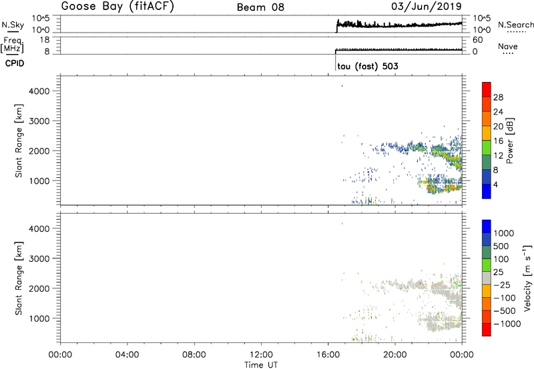This screenshot has width=534, height=369.
Task: Click the '4000' tick on power panel axis
Action: tap(39, 91)
